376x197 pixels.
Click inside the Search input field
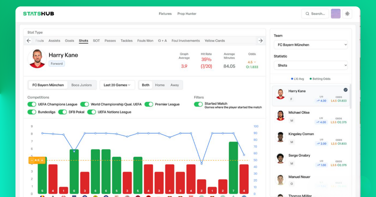(x=315, y=14)
